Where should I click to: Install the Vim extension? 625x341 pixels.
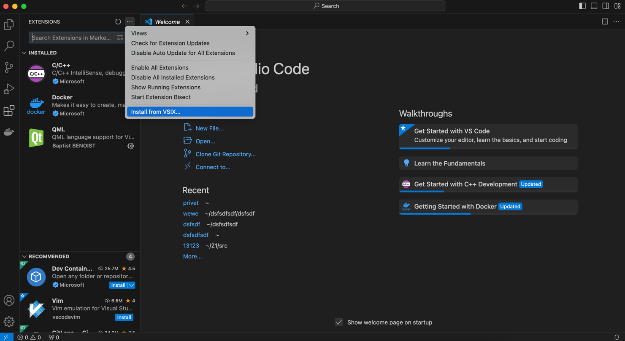pos(124,317)
